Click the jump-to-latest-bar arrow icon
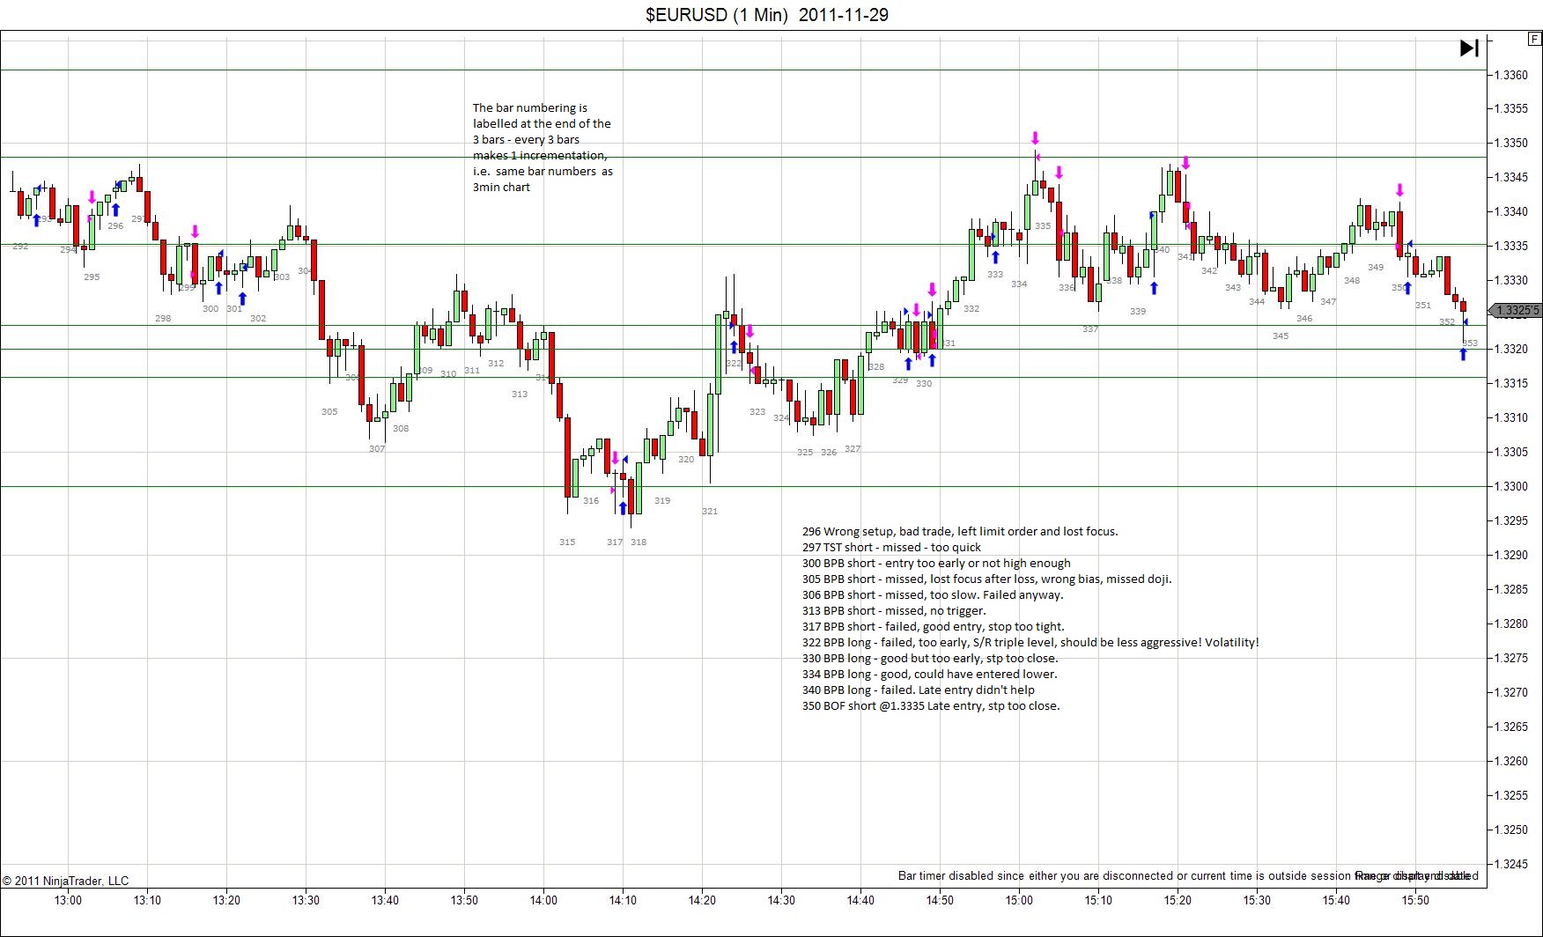 pos(1469,48)
